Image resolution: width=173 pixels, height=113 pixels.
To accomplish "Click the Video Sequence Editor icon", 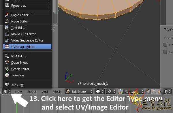I will pos(7,40).
